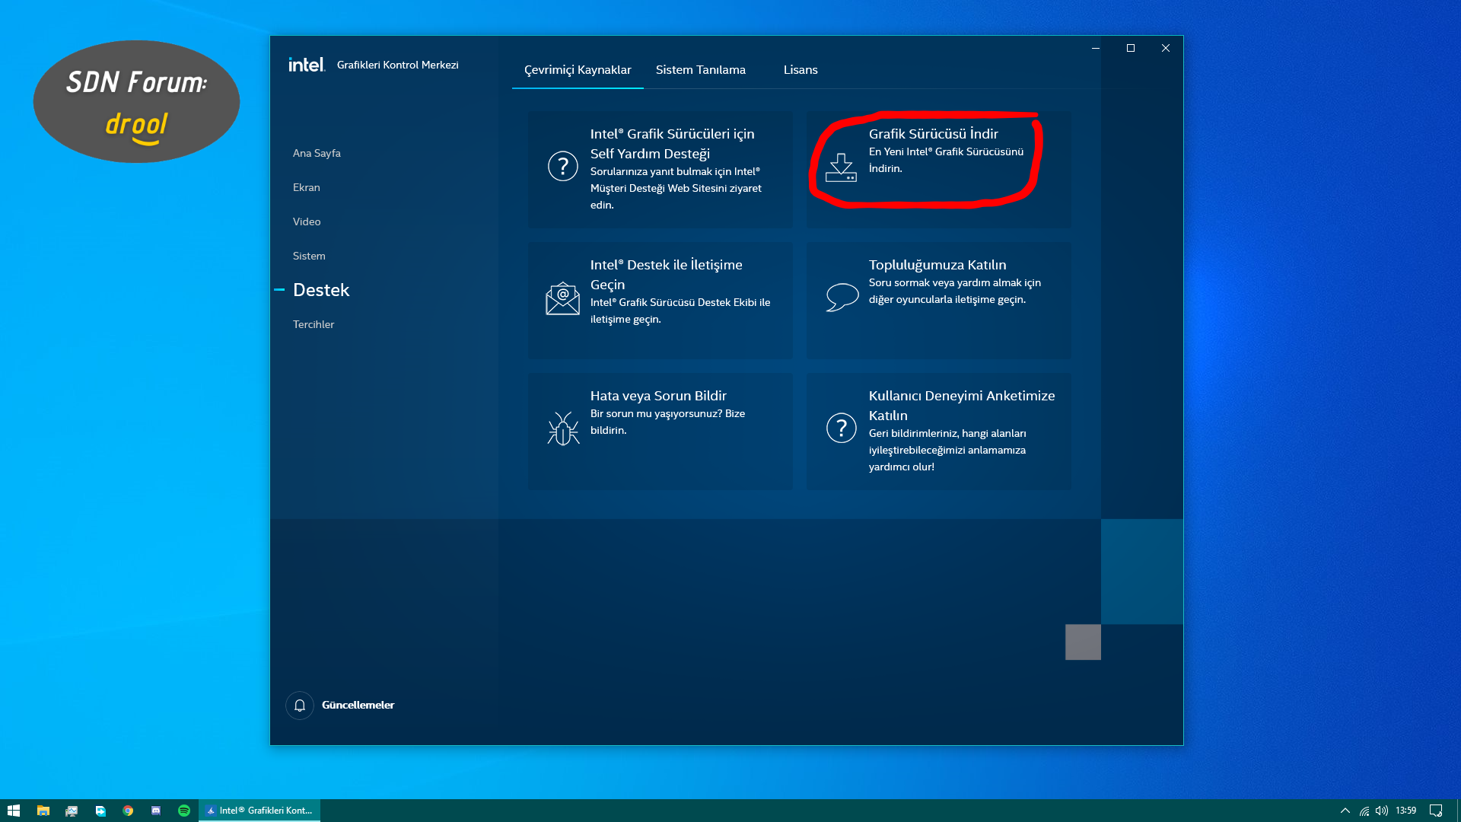The width and height of the screenshot is (1461, 822).
Task: Open Chrome from the taskbar
Action: (128, 811)
